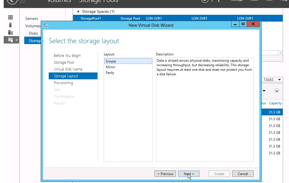
Task: Open the TASKS dropdown
Action: pos(272,80)
